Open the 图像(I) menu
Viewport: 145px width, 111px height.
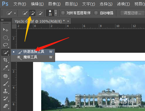(x=54, y=4)
